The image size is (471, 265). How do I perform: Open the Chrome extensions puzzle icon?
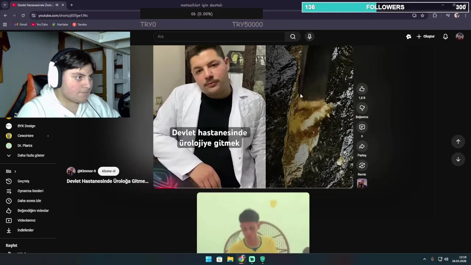coord(435,15)
